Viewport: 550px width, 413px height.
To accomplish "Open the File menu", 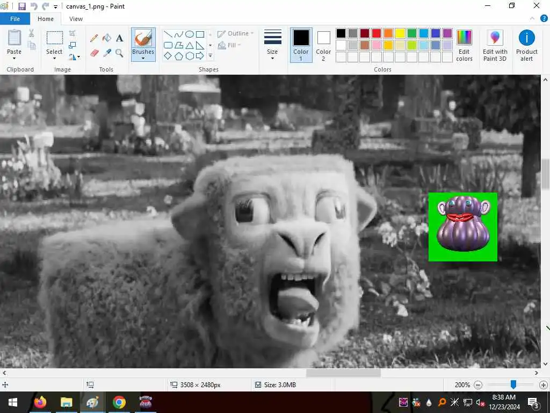I will pos(15,19).
